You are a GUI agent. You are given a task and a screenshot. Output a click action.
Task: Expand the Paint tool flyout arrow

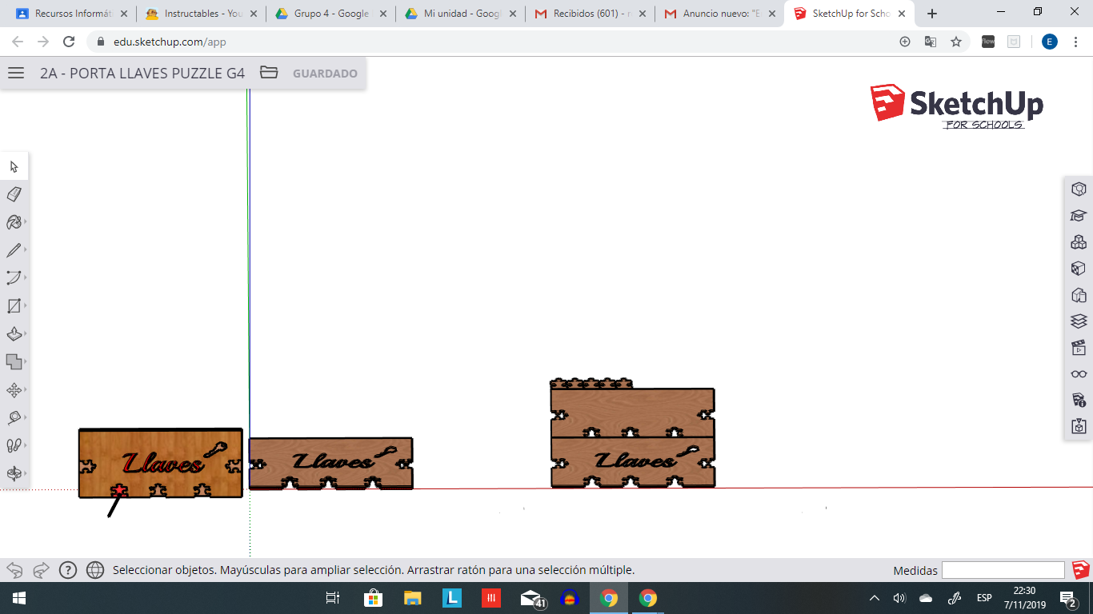click(26, 222)
